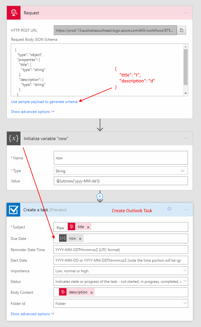This screenshot has width=201, height=327.
Task: Open the Request card ellipsis menu
Action: tap(186, 13)
